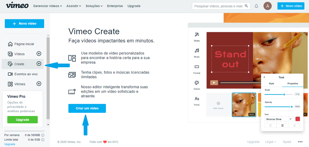
Task: Select the 00:03 scene thumbnail
Action: (244, 105)
